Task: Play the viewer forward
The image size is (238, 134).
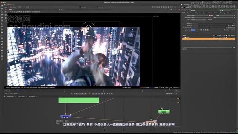Action: (x=93, y=94)
